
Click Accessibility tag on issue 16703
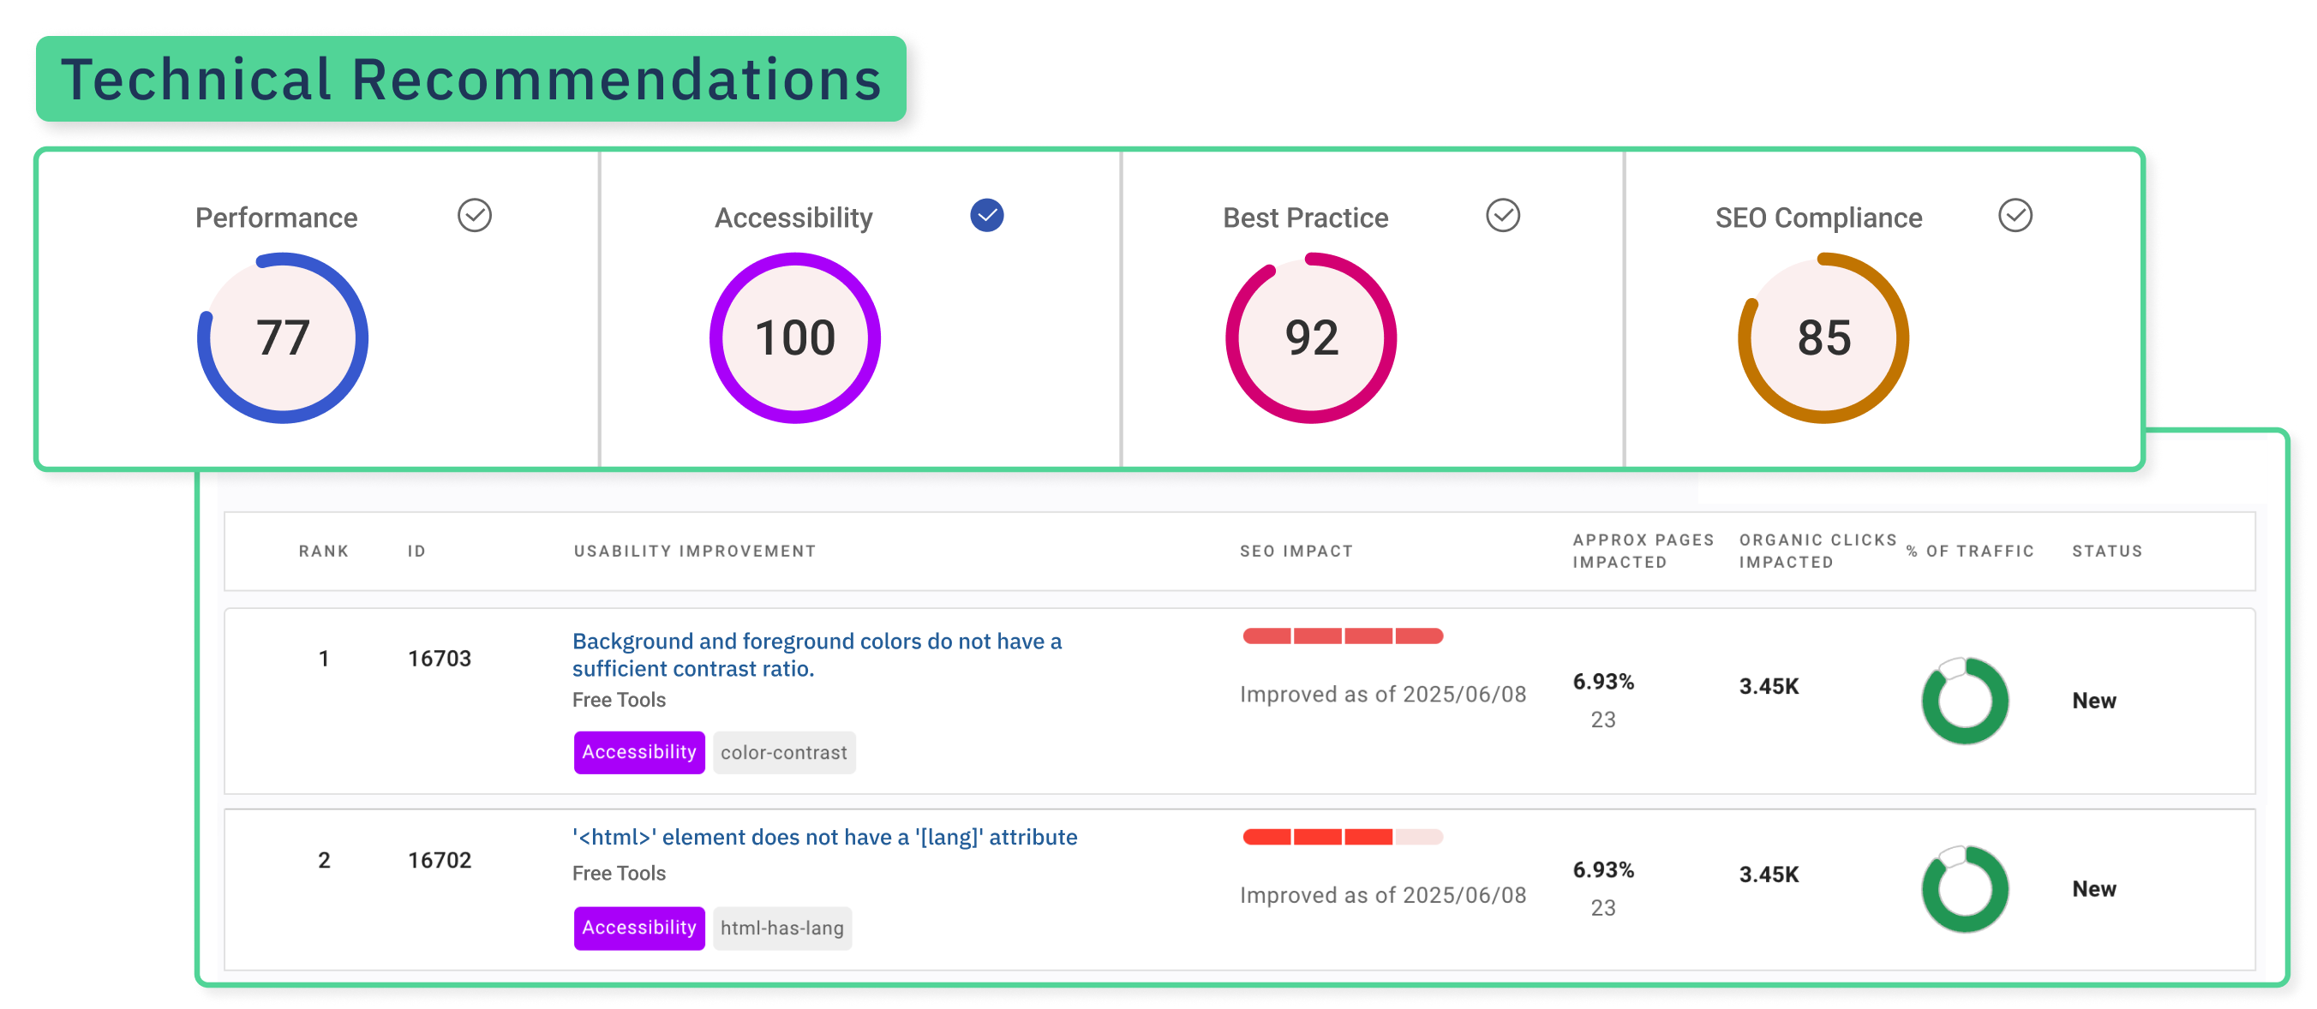point(638,752)
